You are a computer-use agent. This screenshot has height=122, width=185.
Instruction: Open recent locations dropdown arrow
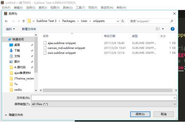(19, 21)
